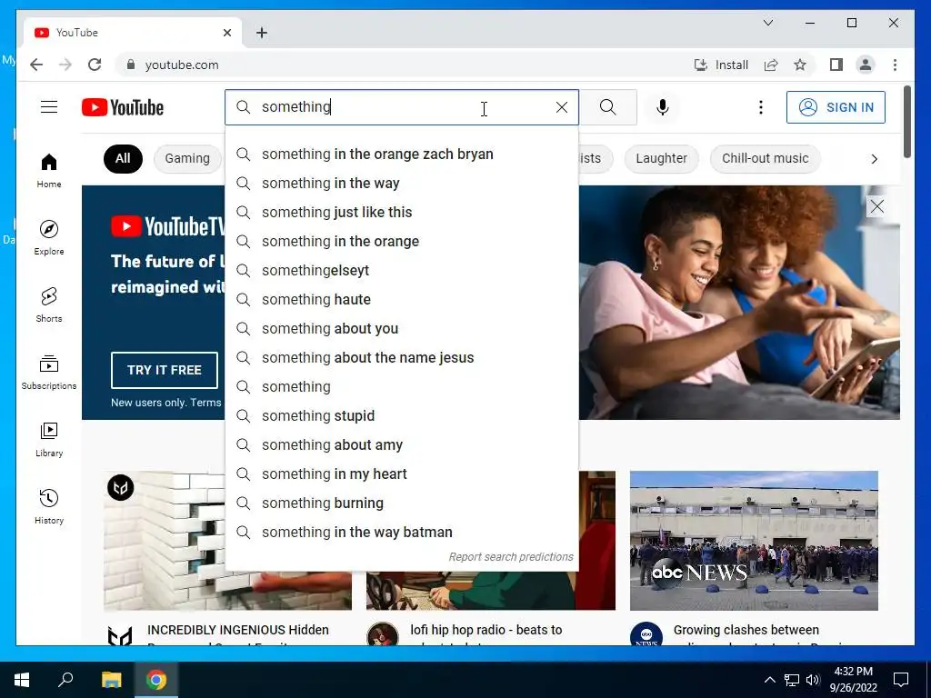Open YouTube settings three-dot menu
This screenshot has height=698, width=931.
pyautogui.click(x=761, y=107)
